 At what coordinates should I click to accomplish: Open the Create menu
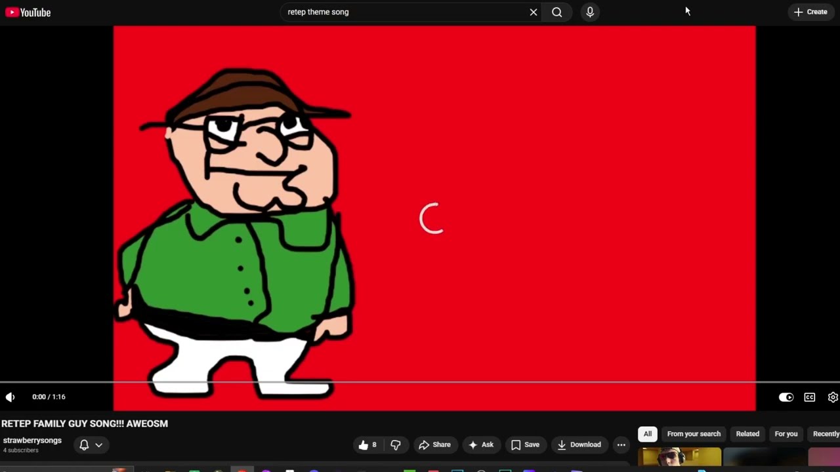point(810,12)
